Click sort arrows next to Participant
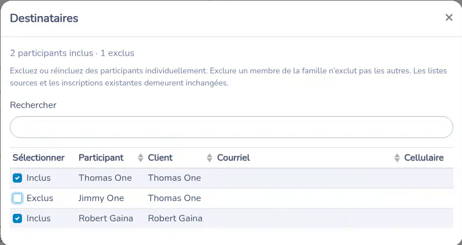This screenshot has height=245, width=462. 141,158
